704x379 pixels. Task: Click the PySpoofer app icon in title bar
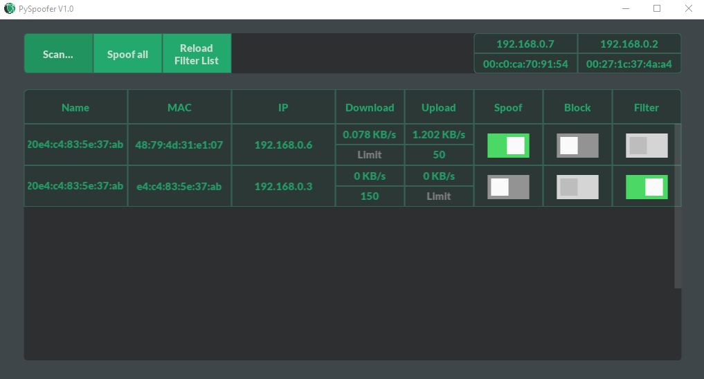[x=10, y=8]
